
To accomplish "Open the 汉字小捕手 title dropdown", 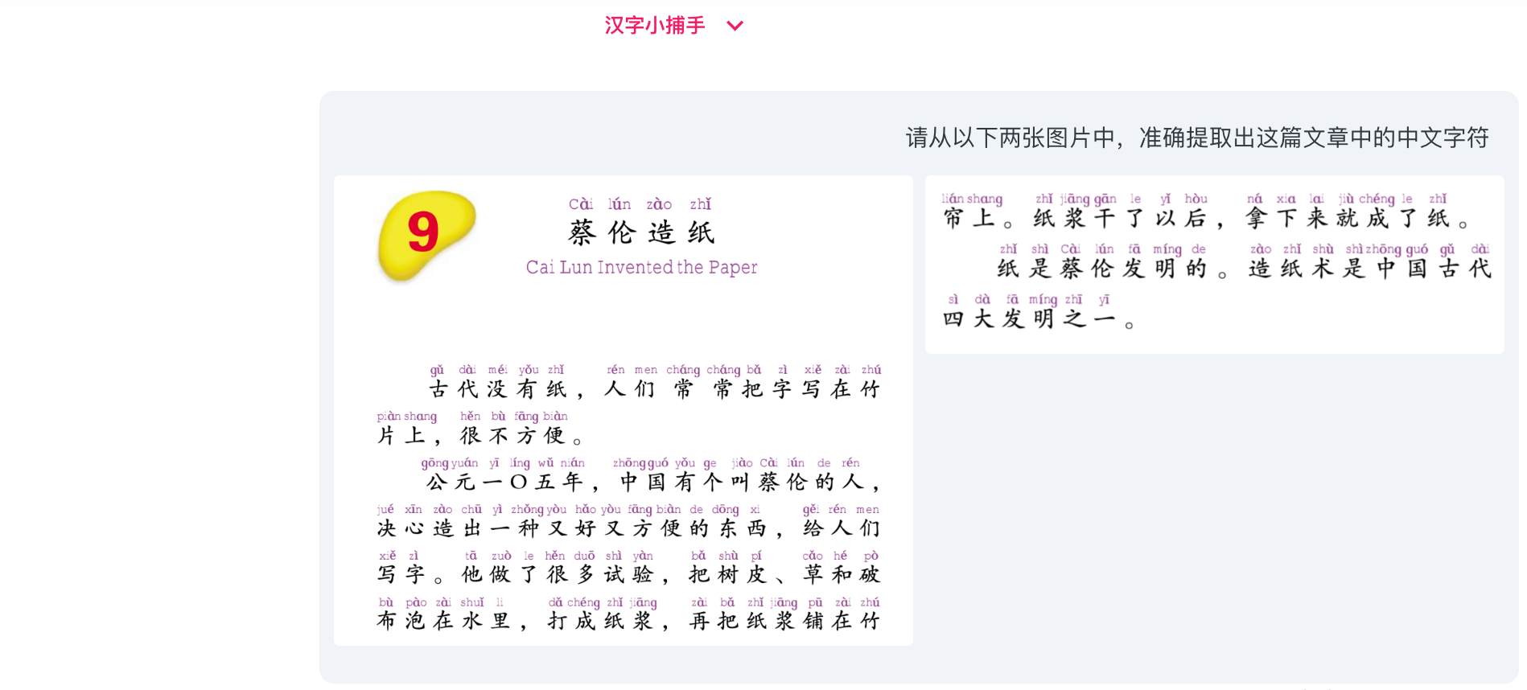I will (673, 25).
